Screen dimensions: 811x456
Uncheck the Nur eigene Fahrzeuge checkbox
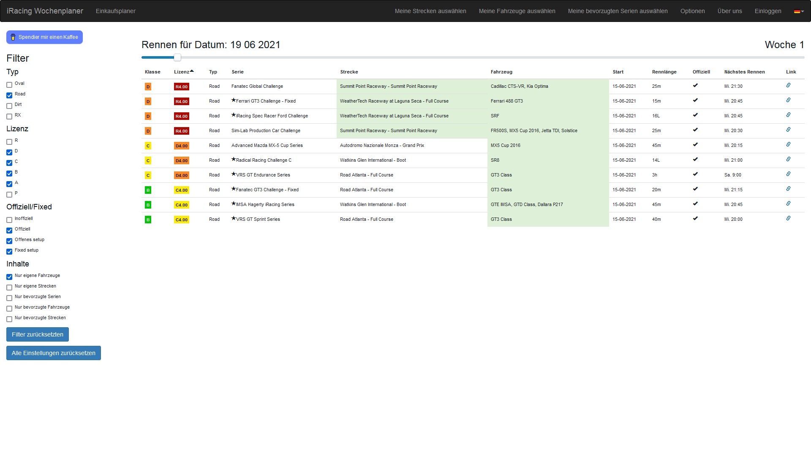[x=9, y=277]
